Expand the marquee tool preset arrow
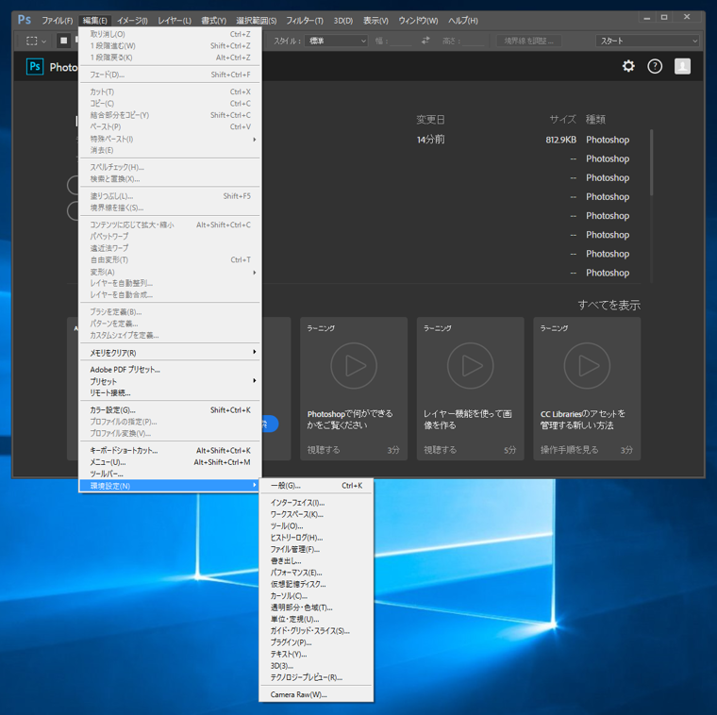717x715 pixels. [x=44, y=42]
